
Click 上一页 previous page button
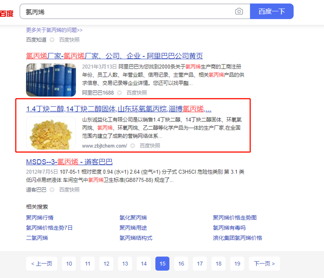(41, 263)
